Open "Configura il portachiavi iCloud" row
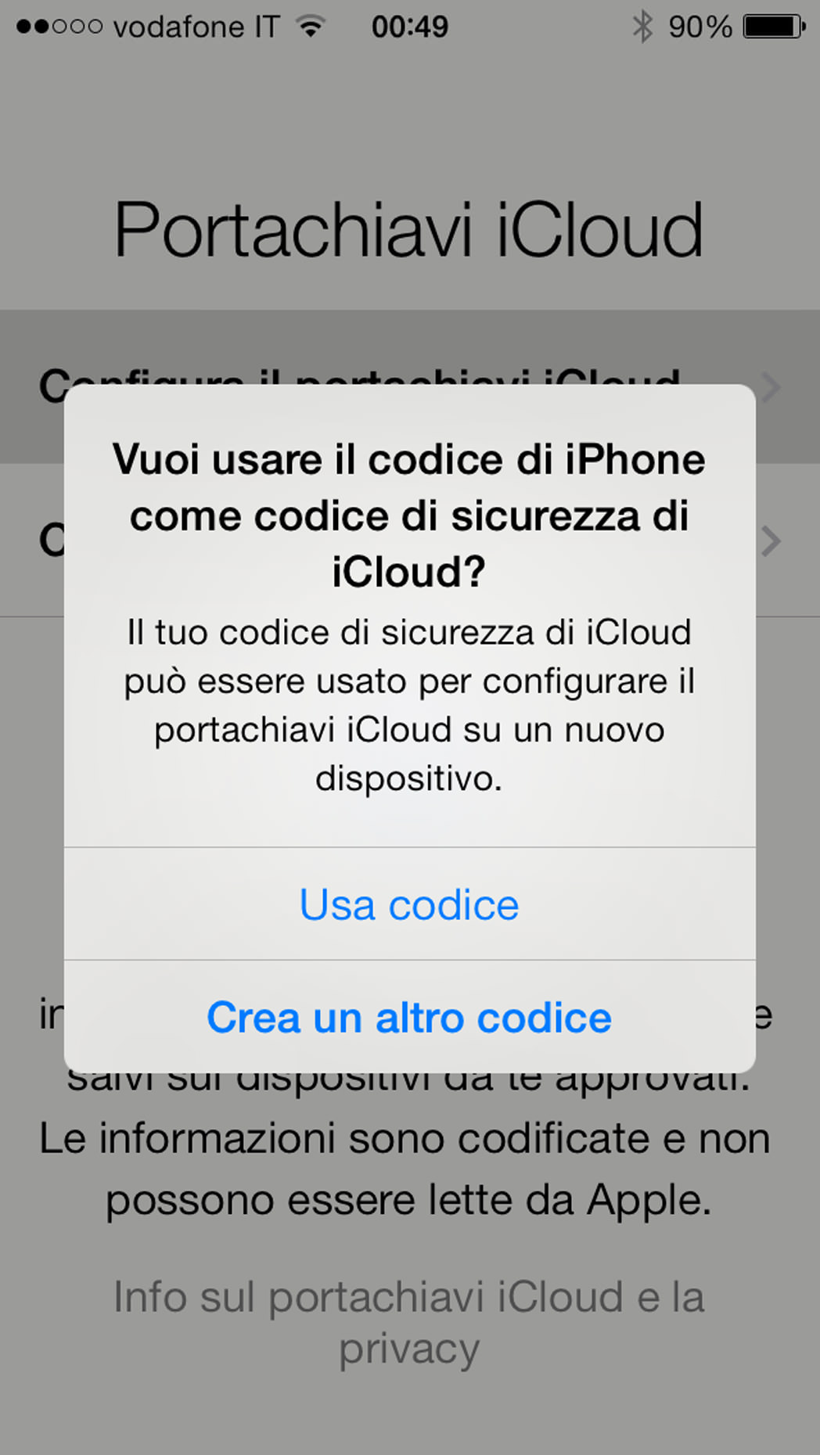Screen dimensions: 820x1455 (x=410, y=386)
